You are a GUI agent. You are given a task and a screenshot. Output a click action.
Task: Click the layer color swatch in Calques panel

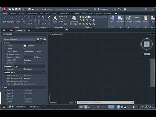pos(88,17)
